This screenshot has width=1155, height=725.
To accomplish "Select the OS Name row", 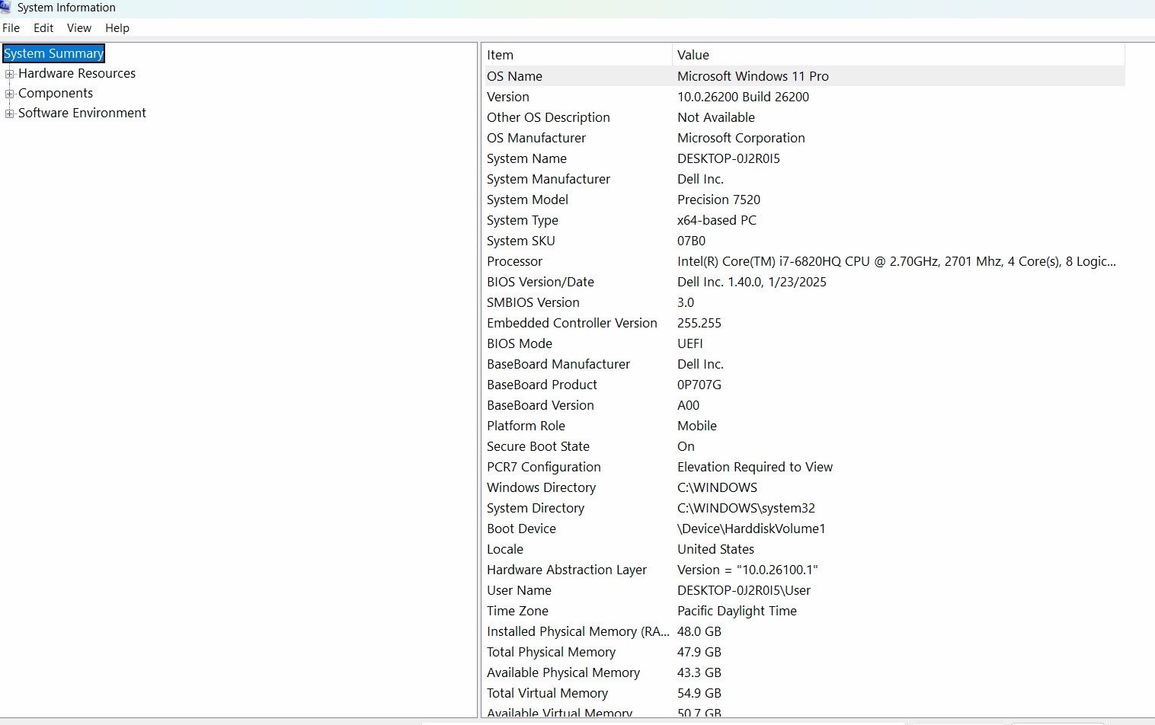I will point(804,76).
